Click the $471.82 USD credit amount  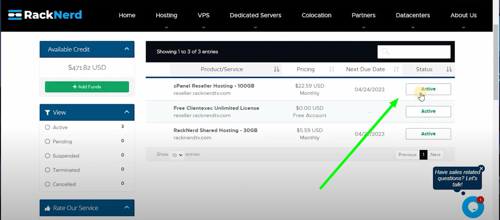tap(87, 67)
